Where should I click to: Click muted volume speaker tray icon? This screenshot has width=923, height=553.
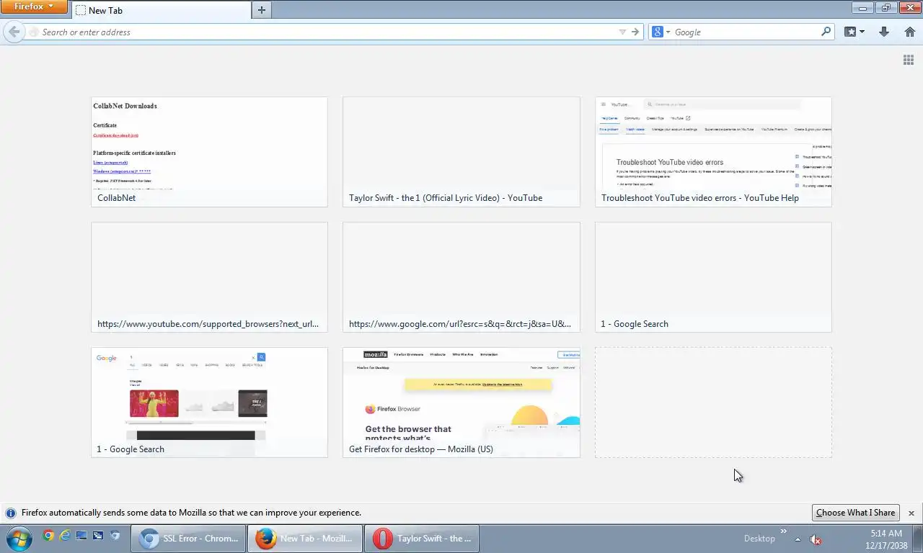coord(816,539)
